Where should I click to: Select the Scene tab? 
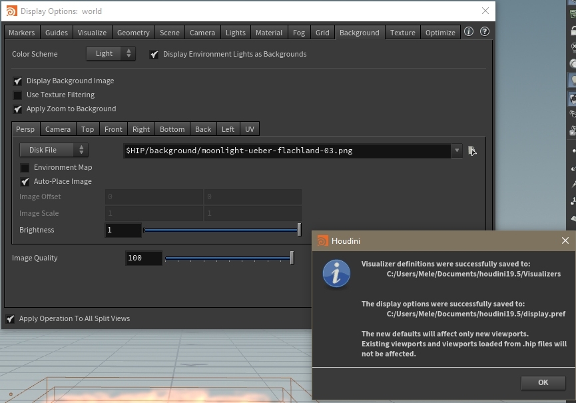[x=170, y=33]
